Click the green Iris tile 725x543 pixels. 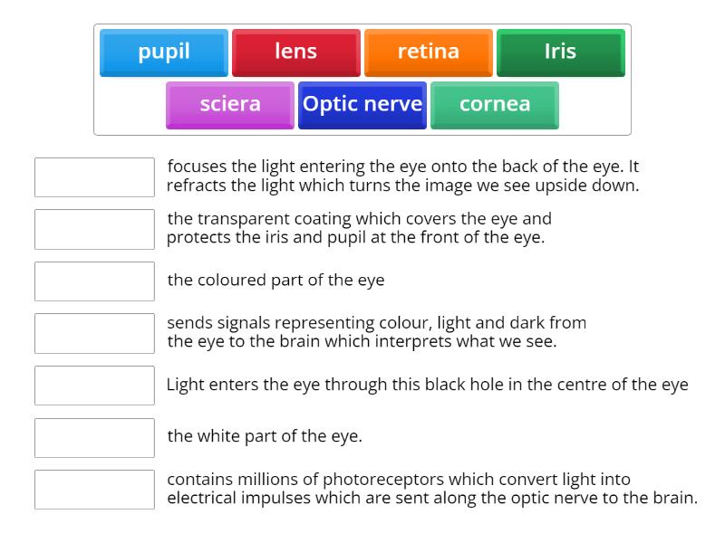pyautogui.click(x=560, y=52)
